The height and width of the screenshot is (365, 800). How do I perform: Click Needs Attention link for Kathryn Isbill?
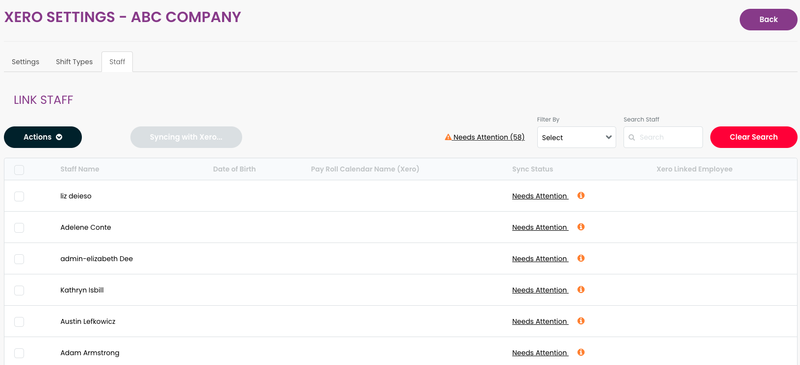pos(540,290)
